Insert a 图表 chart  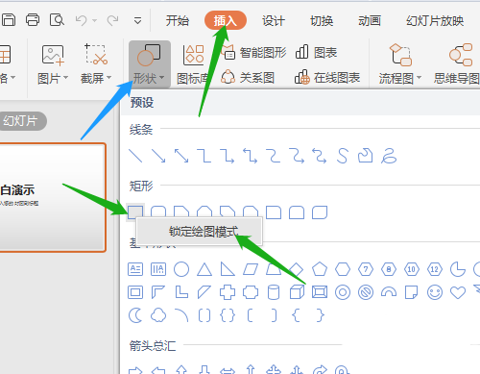click(x=316, y=53)
